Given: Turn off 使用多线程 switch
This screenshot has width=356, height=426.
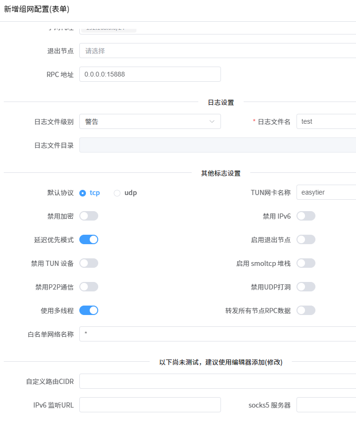Looking at the screenshot, I should (x=89, y=311).
